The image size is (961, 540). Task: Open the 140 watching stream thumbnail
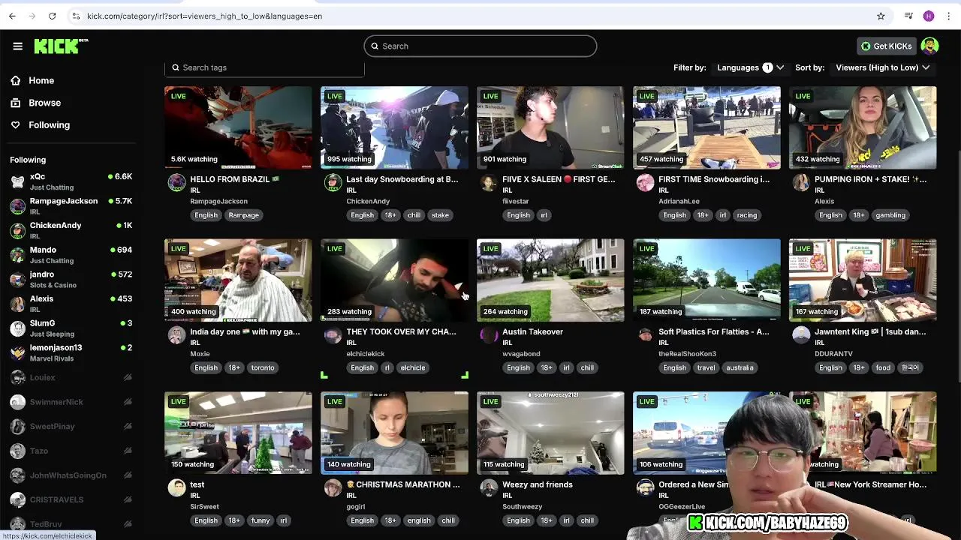pyautogui.click(x=394, y=433)
